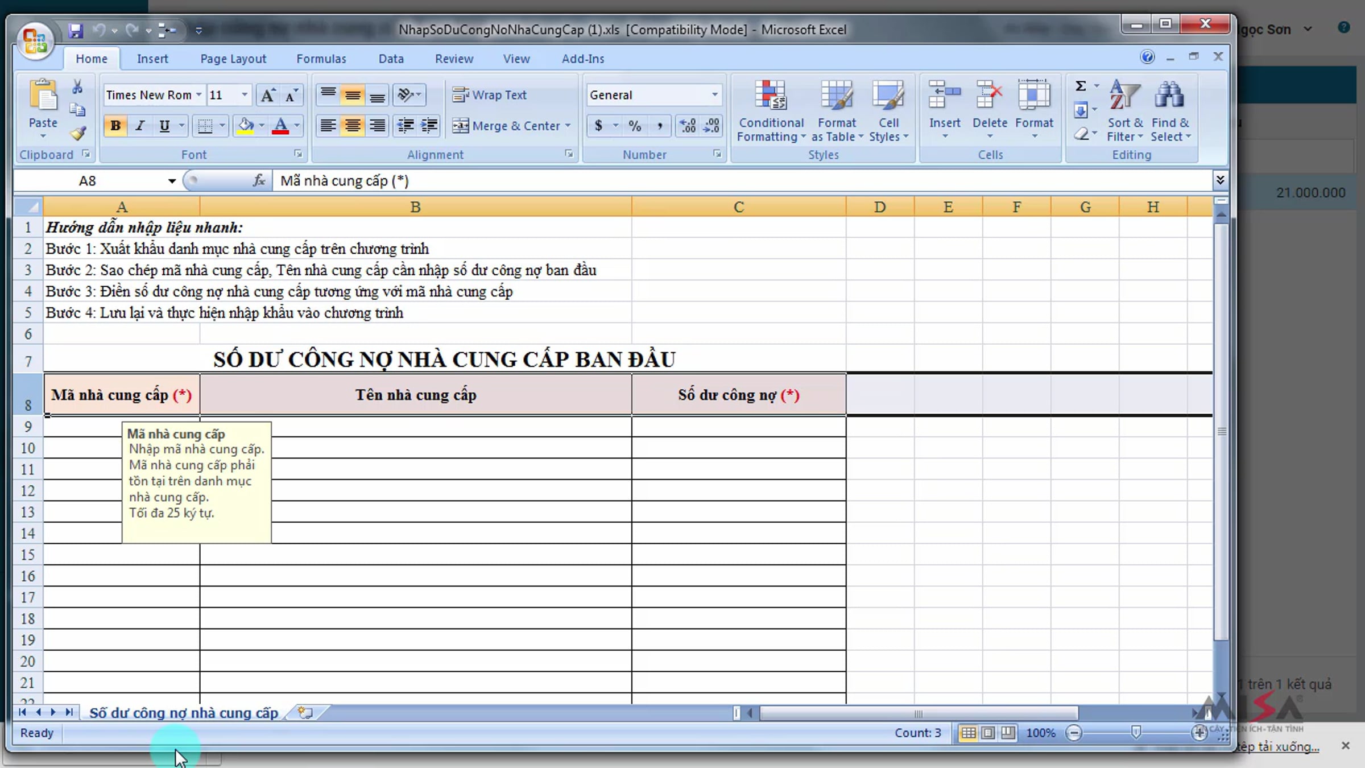Viewport: 1365px width, 768px height.
Task: Toggle Wrap Text
Action: click(x=490, y=95)
